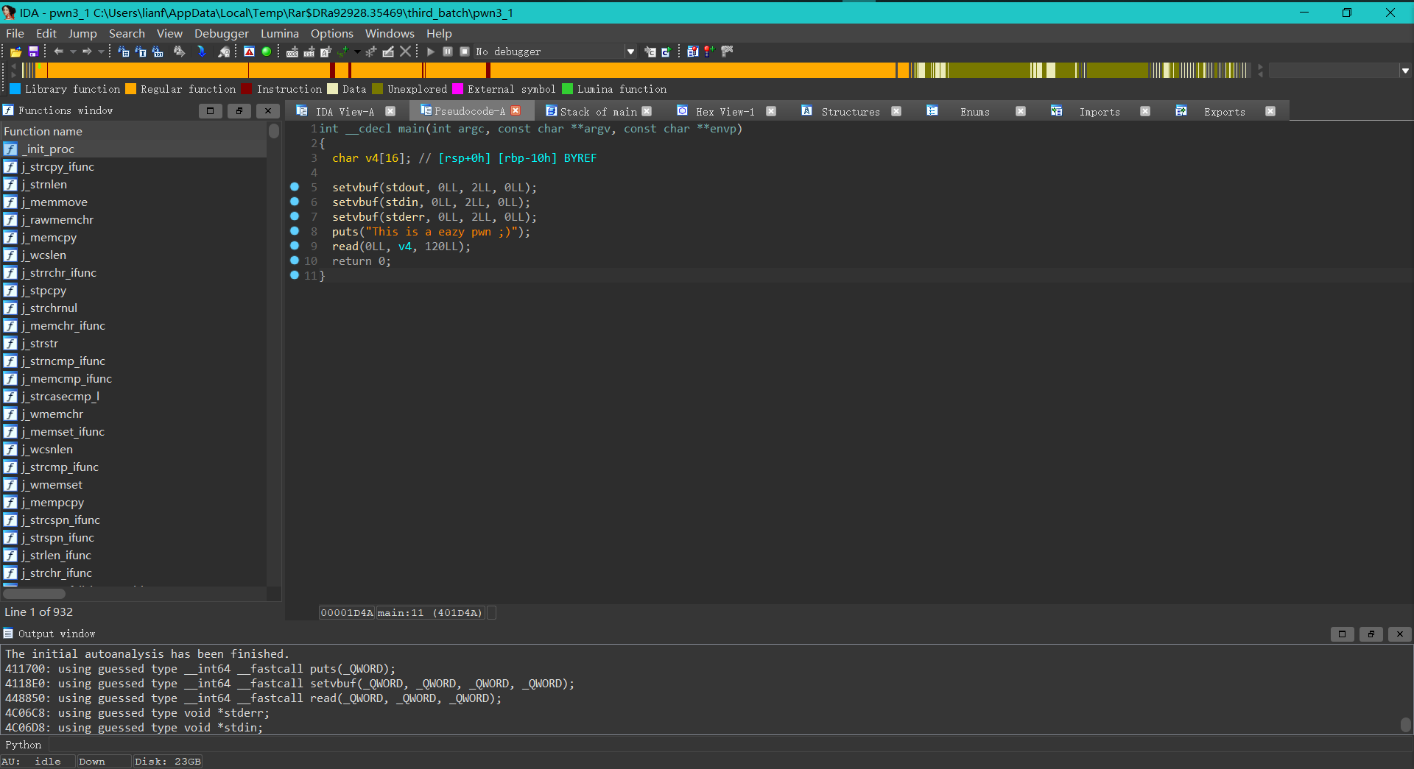Toggle breakpoint dot on read line 9
The height and width of the screenshot is (769, 1414).
(295, 246)
